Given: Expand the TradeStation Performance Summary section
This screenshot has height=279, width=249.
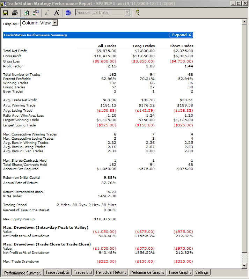Looking at the screenshot, I should [x=181, y=35].
